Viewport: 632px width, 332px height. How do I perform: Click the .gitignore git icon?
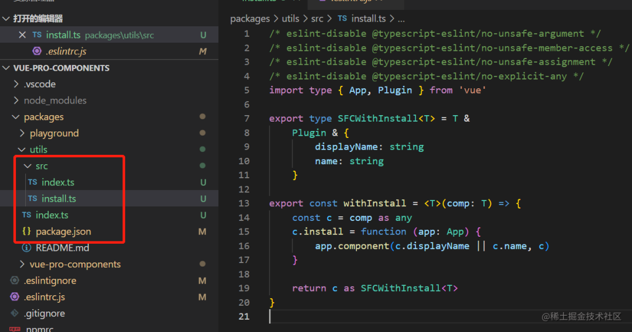[15, 313]
